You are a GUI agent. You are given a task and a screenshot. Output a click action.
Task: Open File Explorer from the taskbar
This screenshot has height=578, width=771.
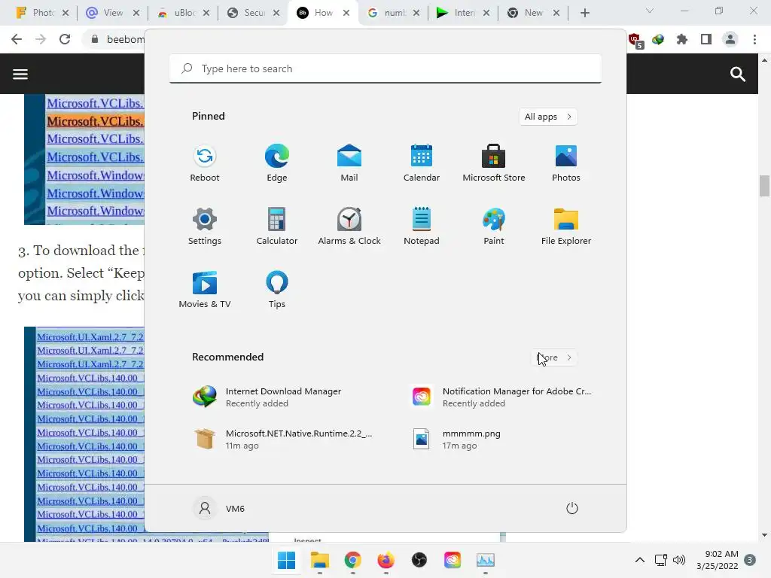(319, 560)
